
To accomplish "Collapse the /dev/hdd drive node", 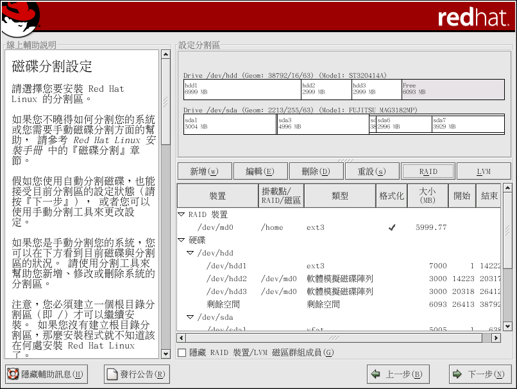I will tap(191, 253).
